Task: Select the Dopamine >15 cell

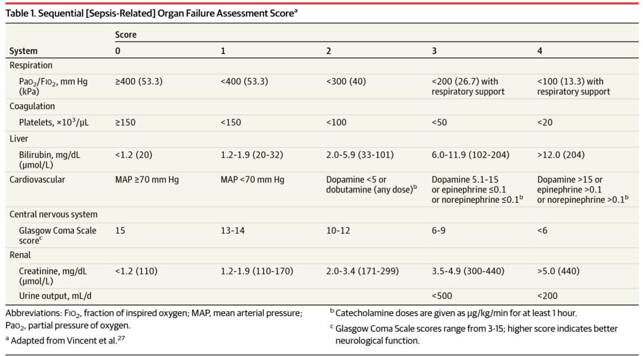Action: point(583,189)
